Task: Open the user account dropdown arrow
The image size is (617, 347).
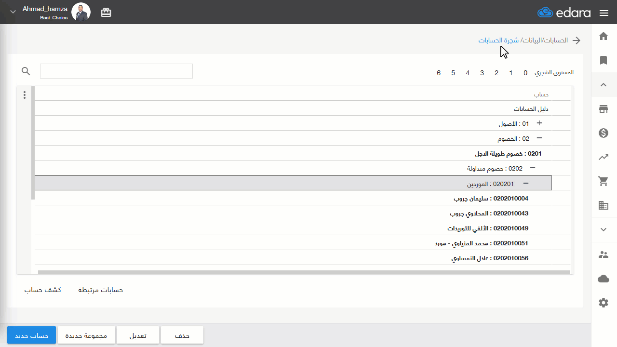Action: [x=13, y=11]
